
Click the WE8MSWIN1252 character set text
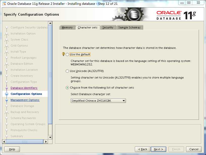(82, 64)
